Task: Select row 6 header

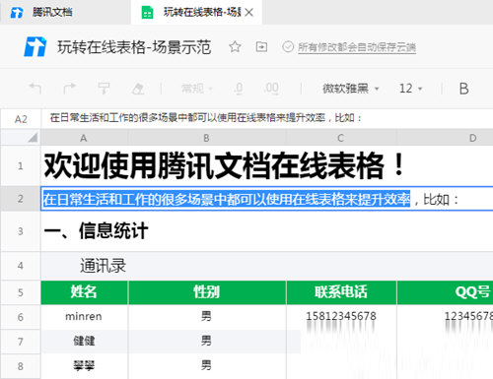Action: (x=21, y=317)
